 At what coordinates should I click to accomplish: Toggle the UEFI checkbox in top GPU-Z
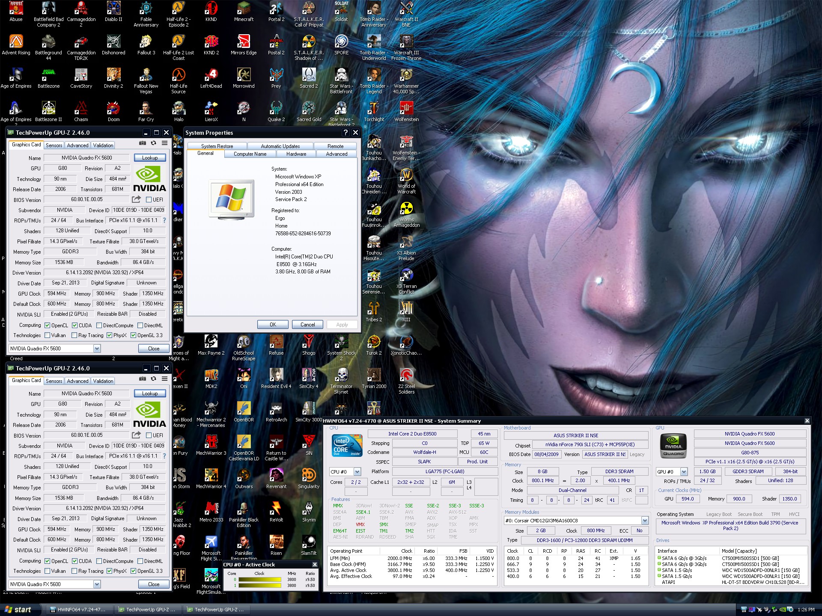149,200
